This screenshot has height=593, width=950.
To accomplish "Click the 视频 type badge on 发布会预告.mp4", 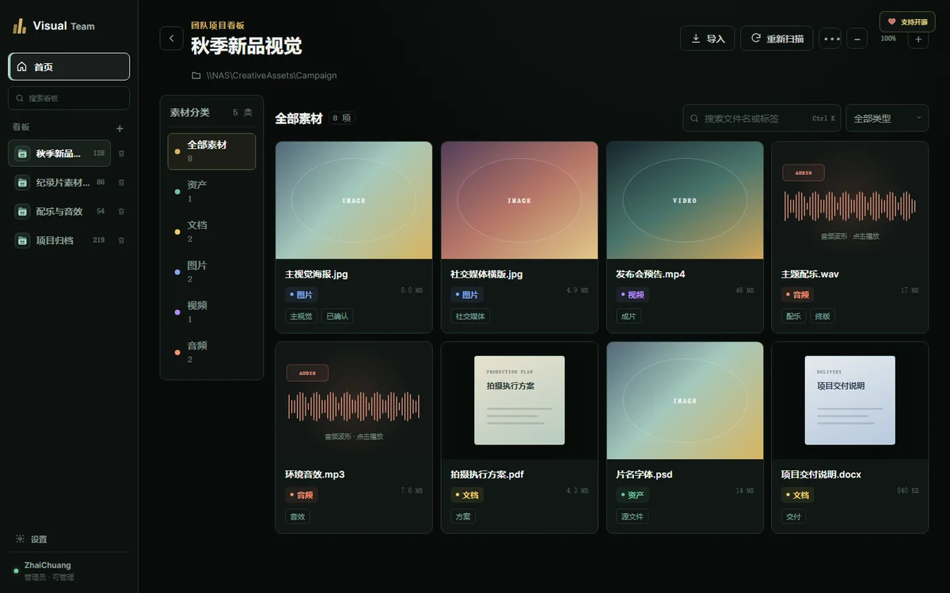I will click(633, 295).
